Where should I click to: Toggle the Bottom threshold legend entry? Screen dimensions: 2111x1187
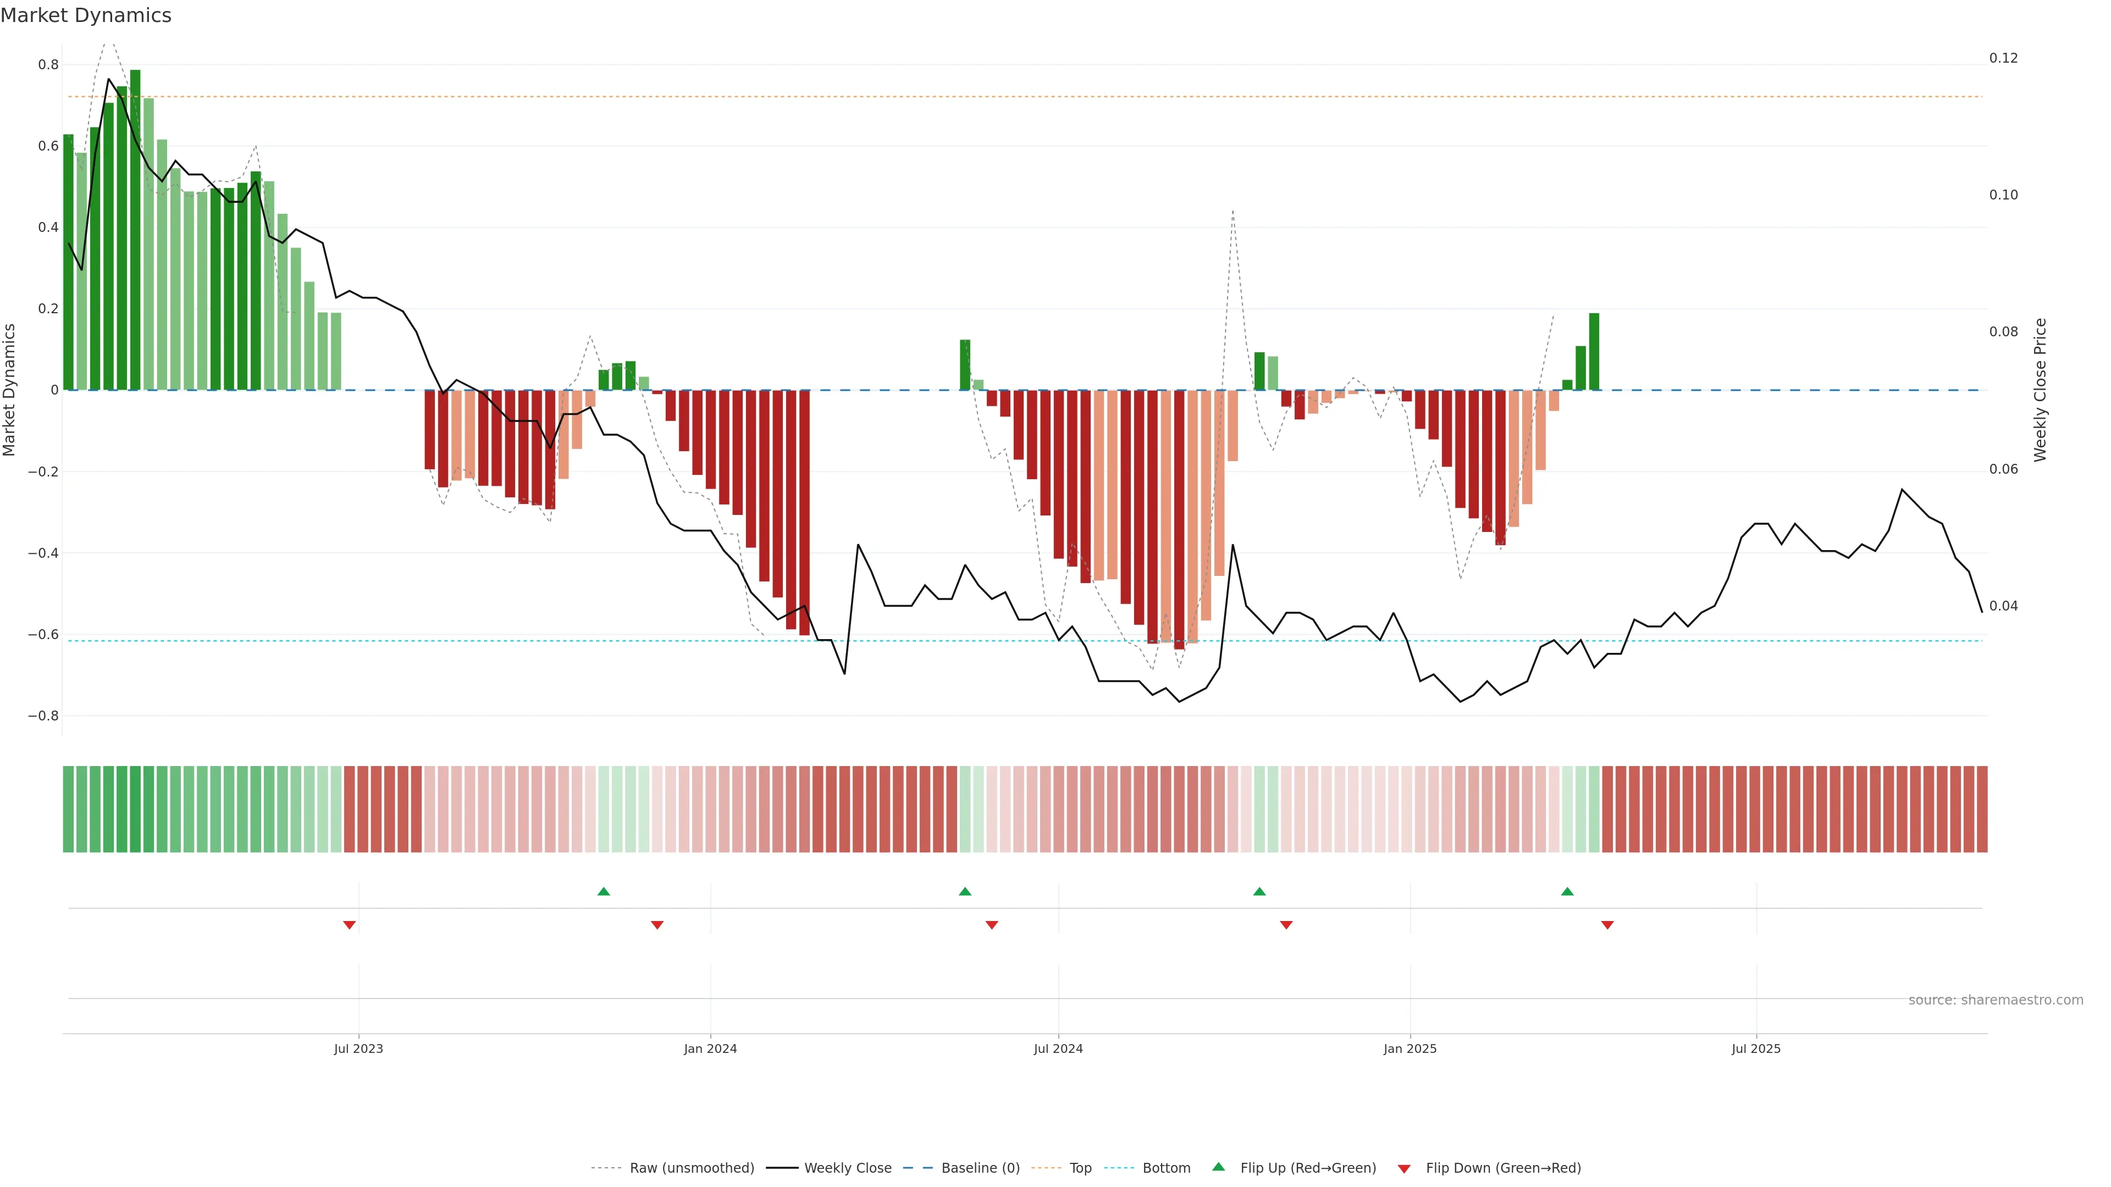tap(1166, 1168)
